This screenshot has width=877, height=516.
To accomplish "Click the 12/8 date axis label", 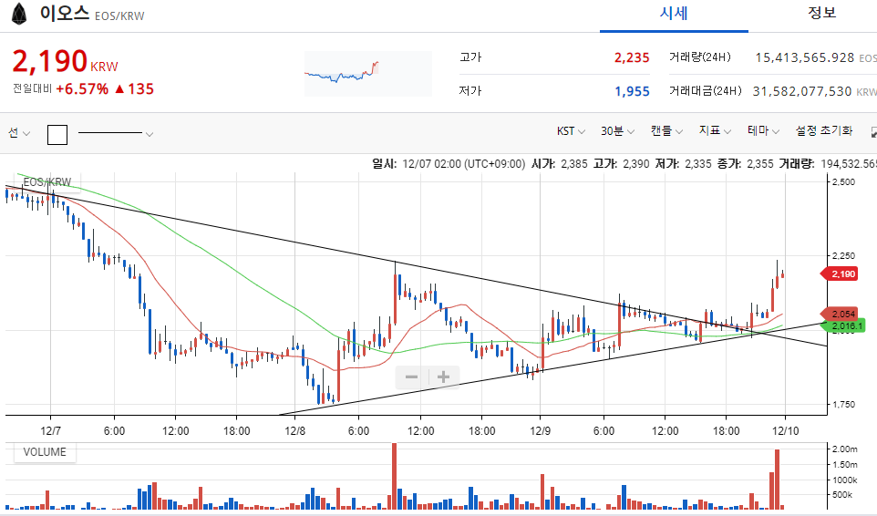I will (294, 431).
